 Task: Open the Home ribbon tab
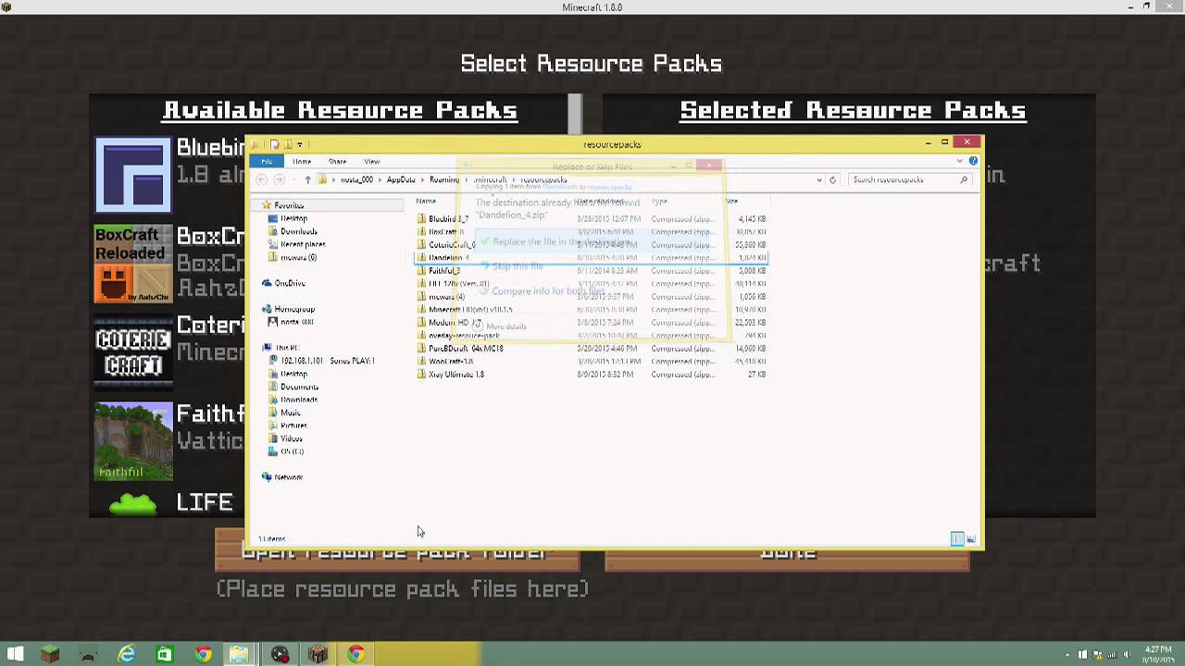302,161
